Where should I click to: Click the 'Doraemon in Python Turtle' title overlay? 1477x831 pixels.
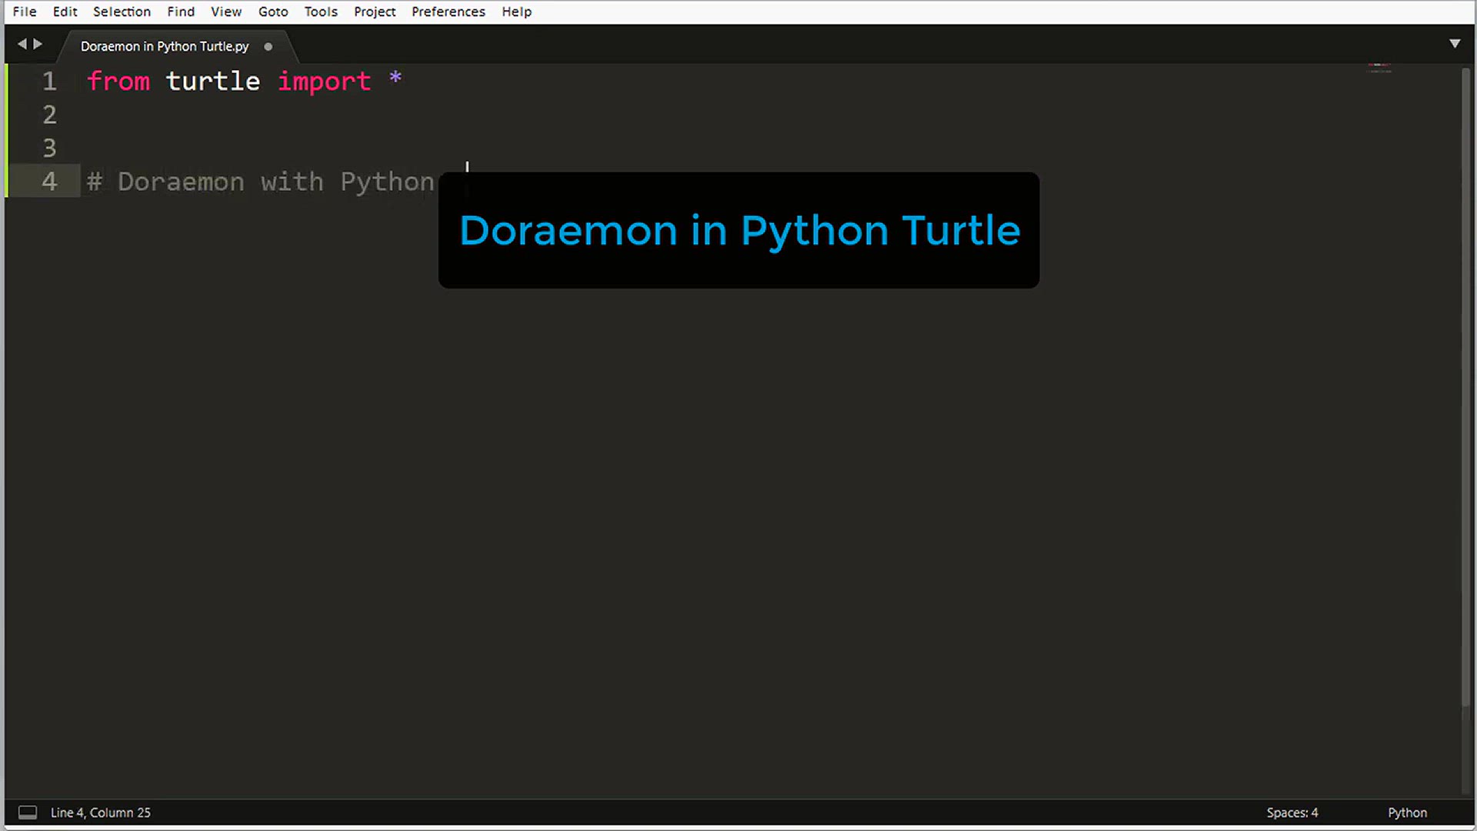pyautogui.click(x=738, y=230)
